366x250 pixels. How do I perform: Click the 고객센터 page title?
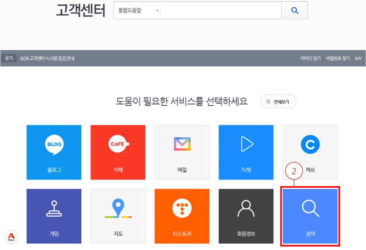coord(81,10)
